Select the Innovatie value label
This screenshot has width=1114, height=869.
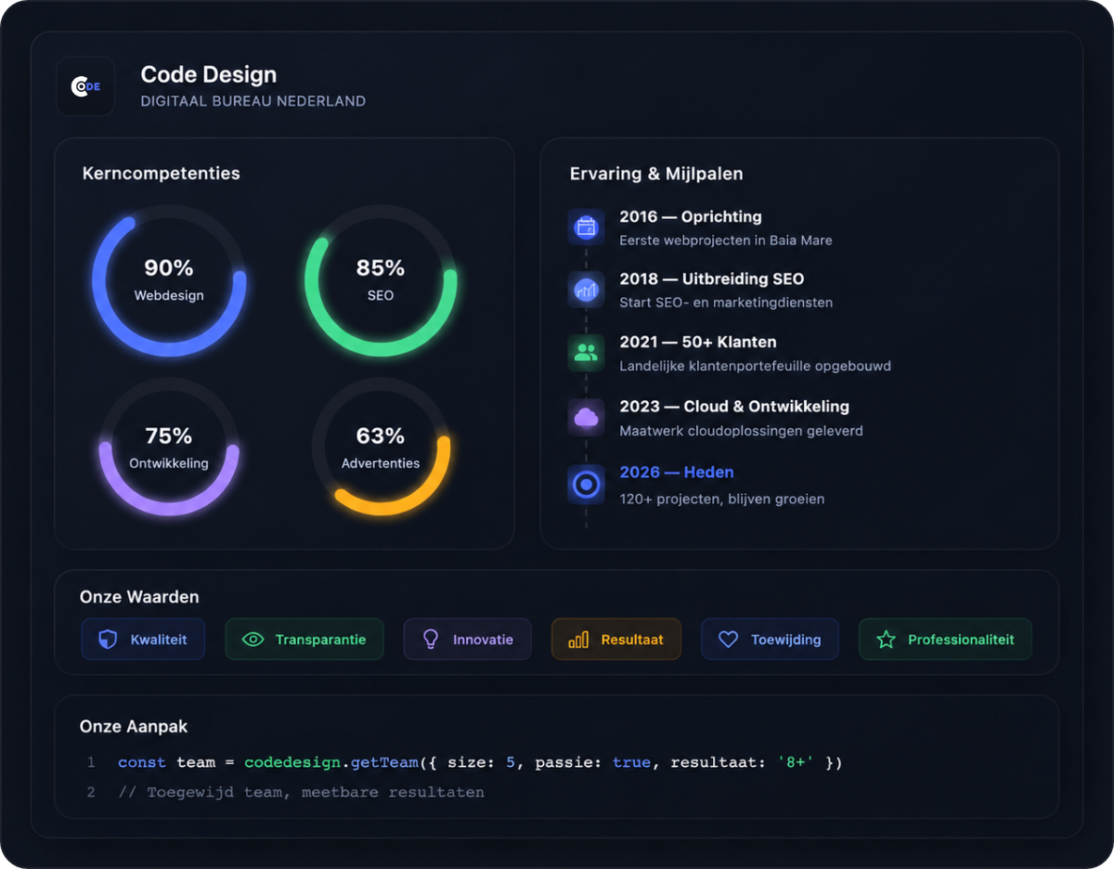pyautogui.click(x=483, y=640)
